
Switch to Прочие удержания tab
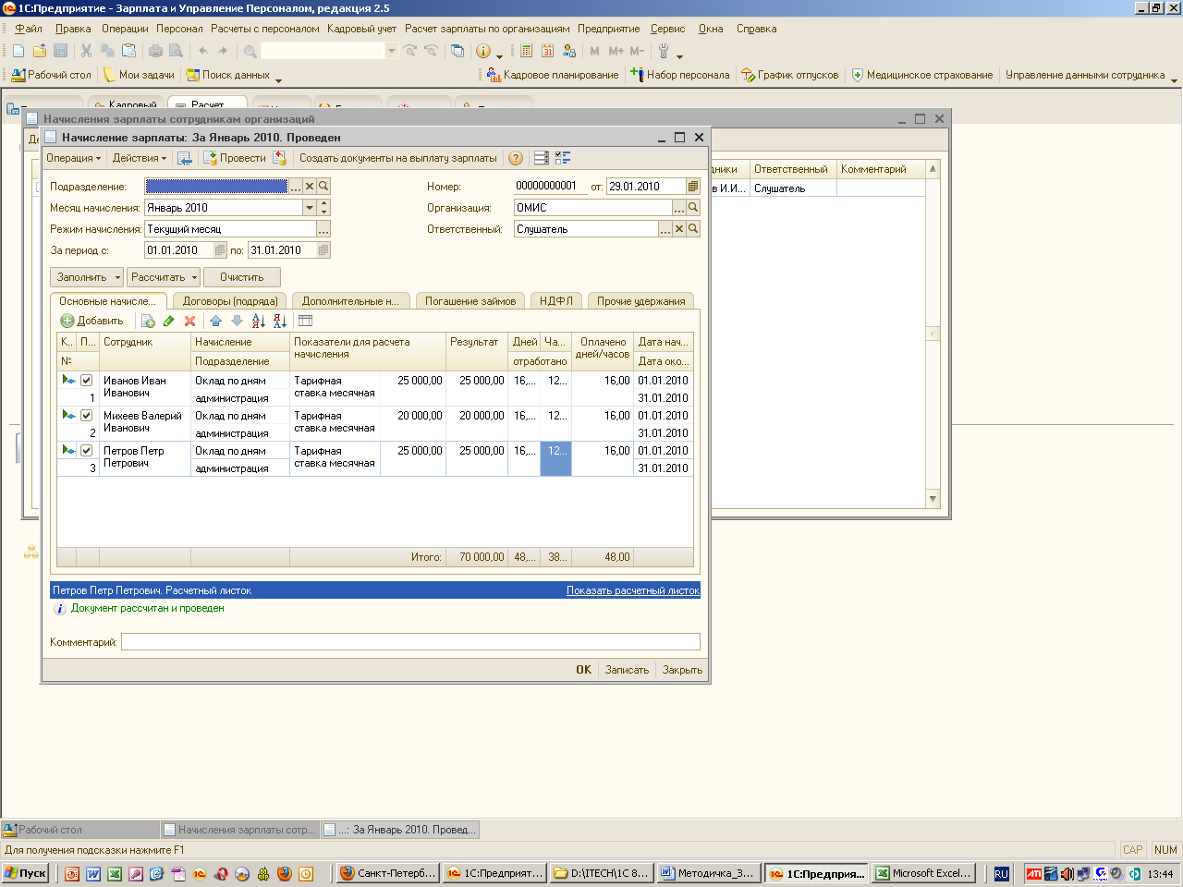click(640, 301)
